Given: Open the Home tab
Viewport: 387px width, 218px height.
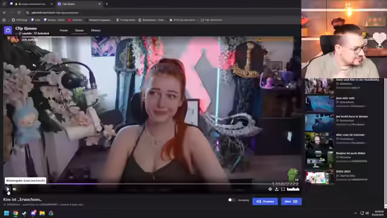Looking at the screenshot, I should 63,30.
